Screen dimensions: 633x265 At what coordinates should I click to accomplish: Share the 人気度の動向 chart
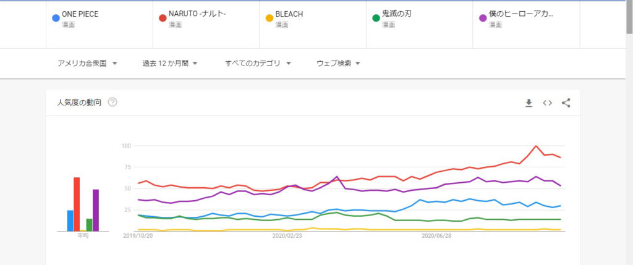coord(566,103)
